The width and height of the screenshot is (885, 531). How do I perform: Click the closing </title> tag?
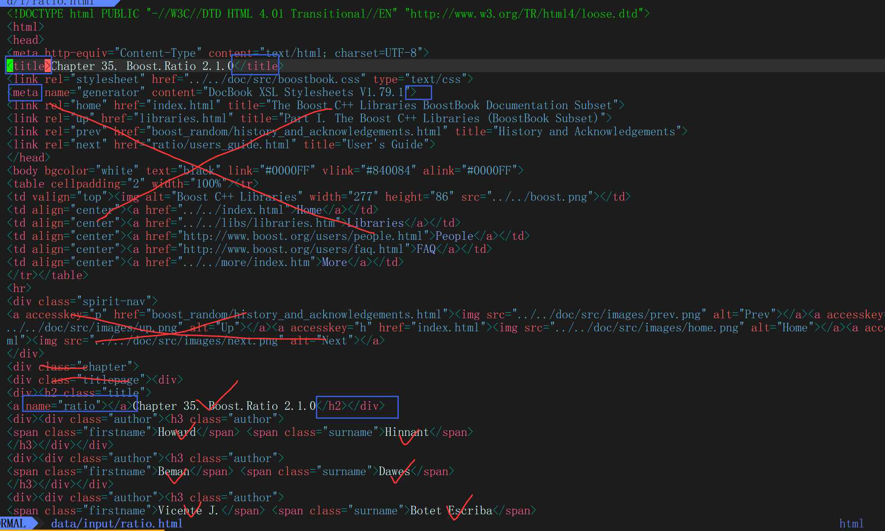258,66
